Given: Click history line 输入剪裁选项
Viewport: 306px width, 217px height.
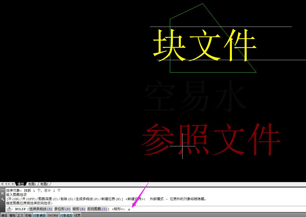Looking at the screenshot, I should [x=16, y=195].
